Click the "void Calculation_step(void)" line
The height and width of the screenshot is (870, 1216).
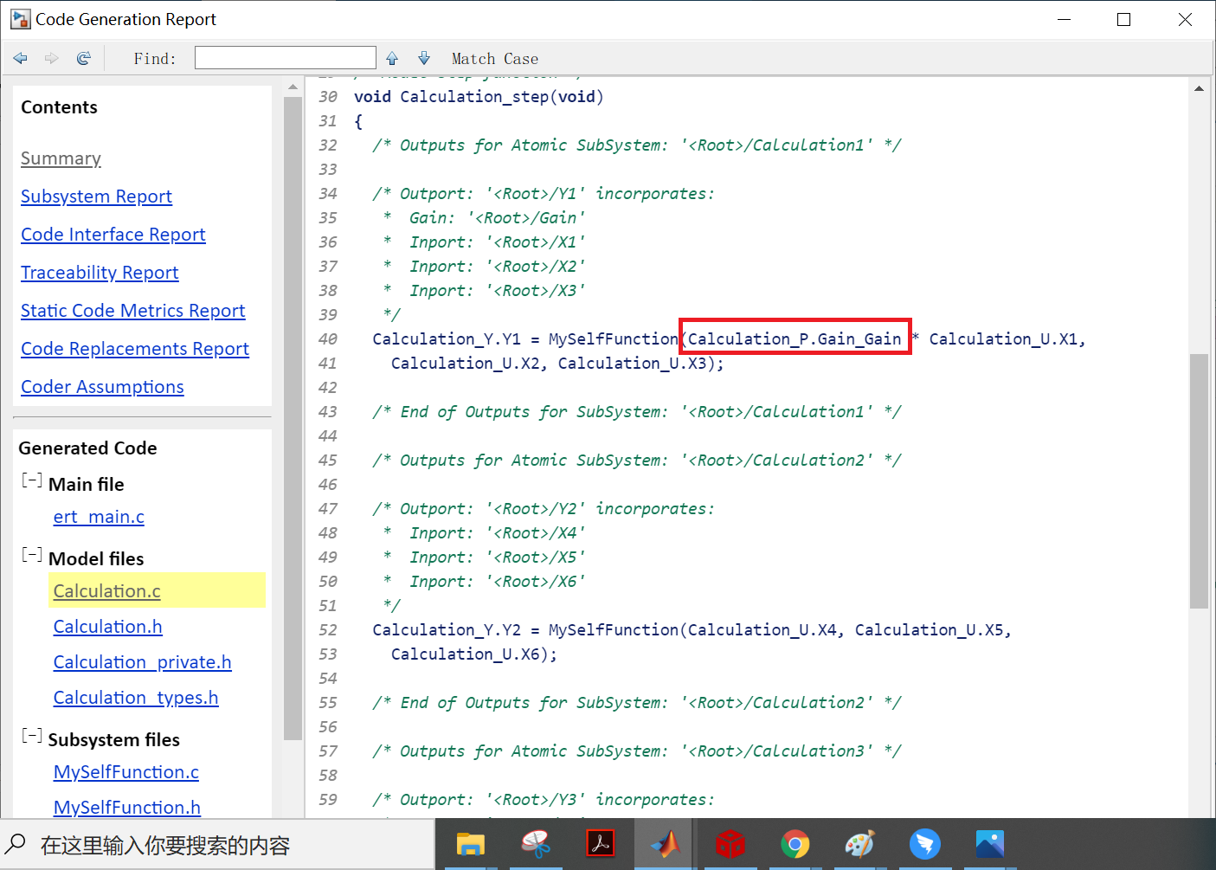pos(479,97)
